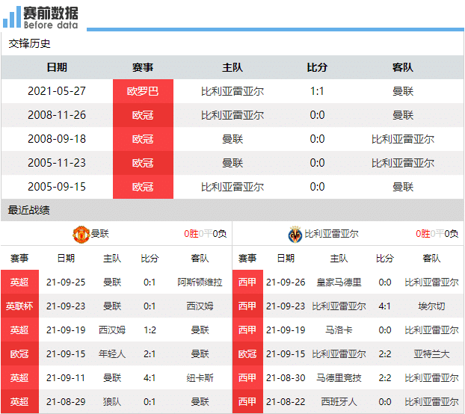
Task: Click 比利亚雷亚尔's 0胜0平0负 record summary
Action: pyautogui.click(x=437, y=234)
